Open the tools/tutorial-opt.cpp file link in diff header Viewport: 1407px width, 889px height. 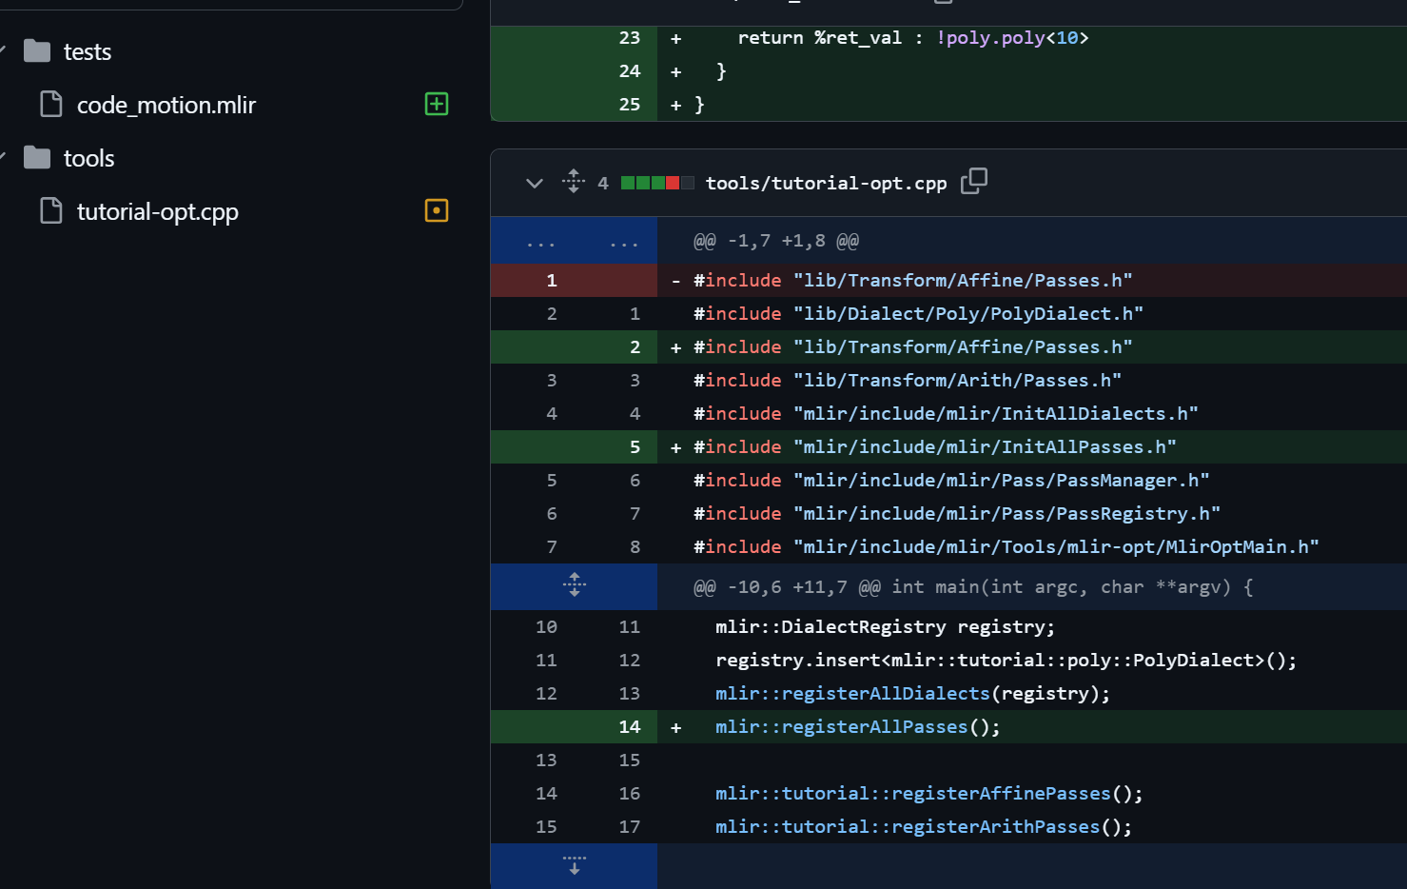coord(827,183)
